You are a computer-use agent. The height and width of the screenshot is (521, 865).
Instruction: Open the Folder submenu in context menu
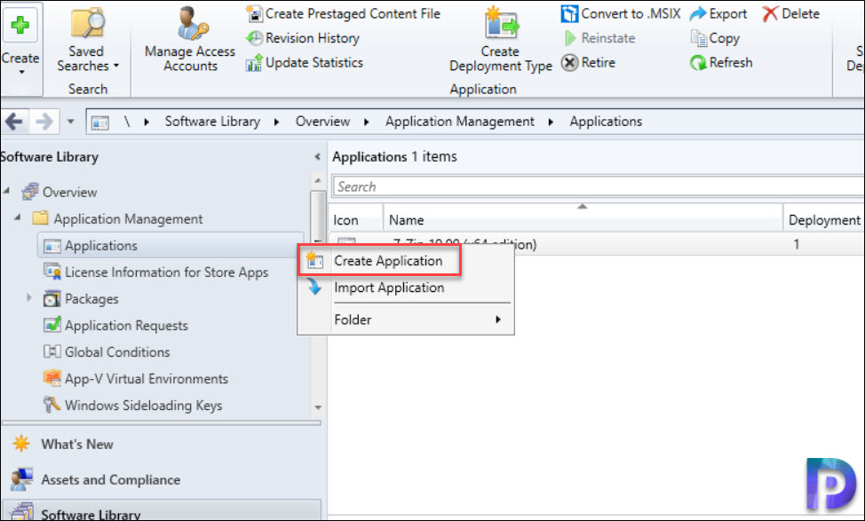pos(406,320)
